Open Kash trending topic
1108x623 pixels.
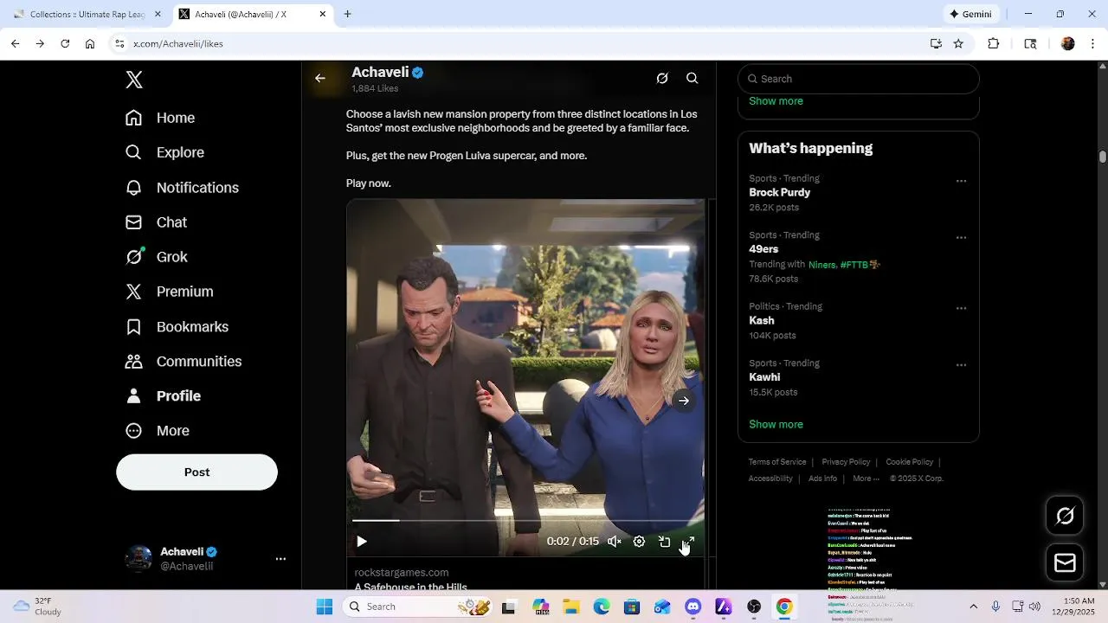coord(762,321)
